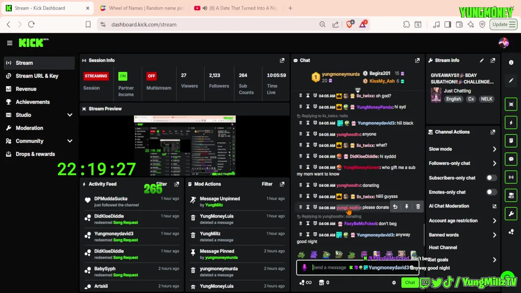Pop out the Channel Actions panel

(x=493, y=132)
